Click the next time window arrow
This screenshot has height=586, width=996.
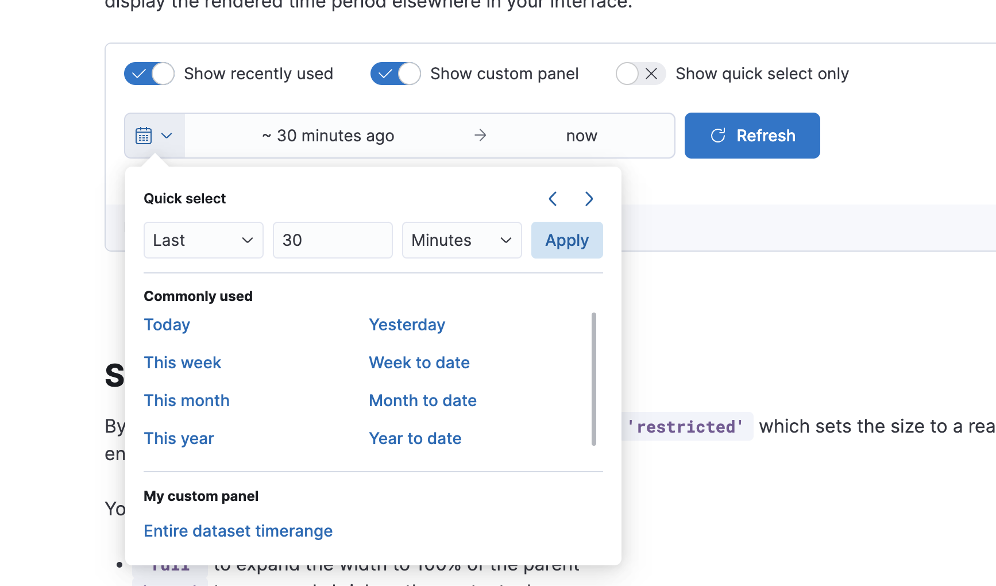coord(589,199)
